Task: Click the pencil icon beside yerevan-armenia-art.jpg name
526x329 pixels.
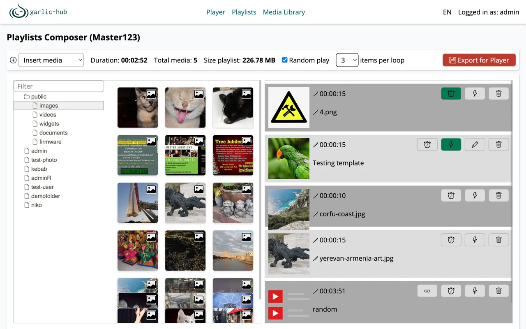Action: (316, 258)
